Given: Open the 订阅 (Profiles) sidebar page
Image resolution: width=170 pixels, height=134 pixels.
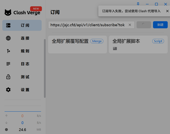Looking at the screenshot, I should pyautogui.click(x=22, y=25).
